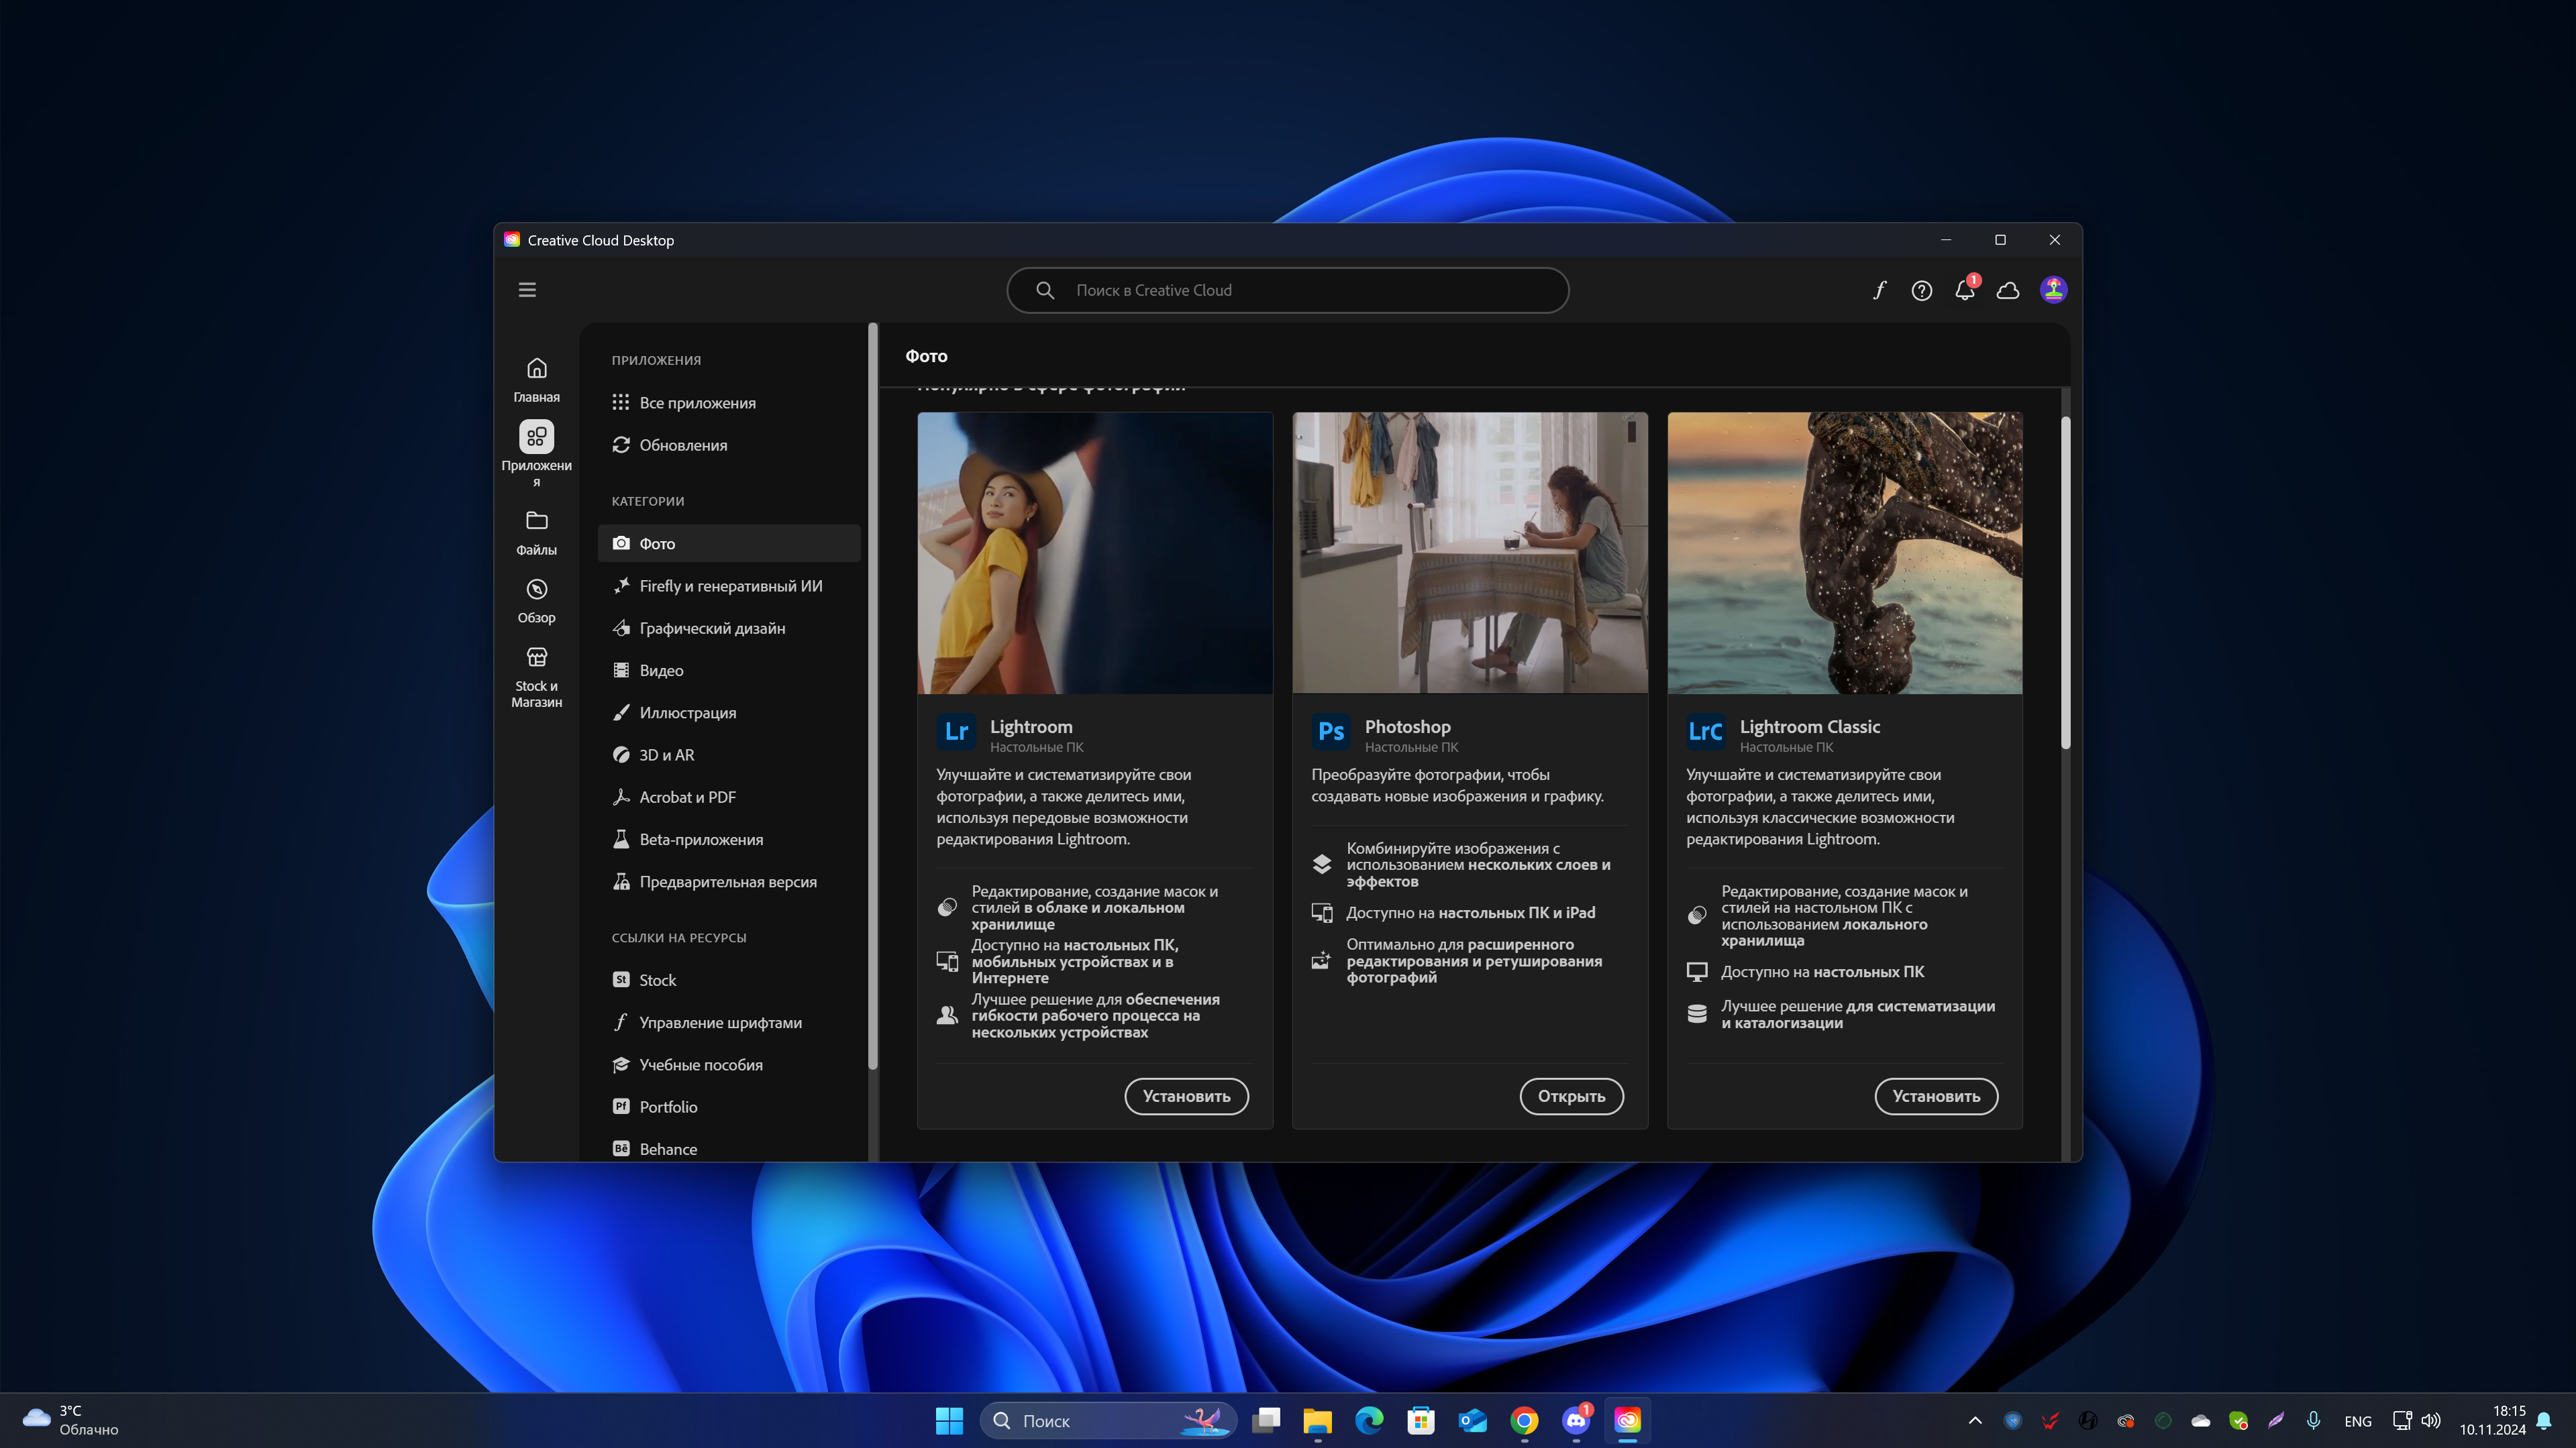
Task: Click the search magnifier icon
Action: 1045,290
